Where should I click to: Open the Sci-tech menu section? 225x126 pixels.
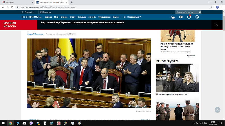92,17
